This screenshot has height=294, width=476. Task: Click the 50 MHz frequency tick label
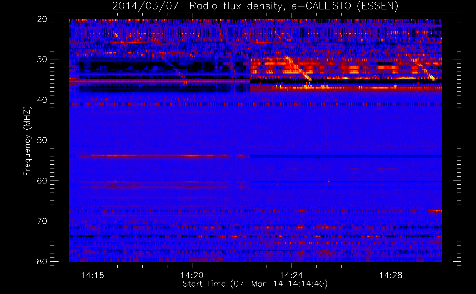tap(42, 140)
